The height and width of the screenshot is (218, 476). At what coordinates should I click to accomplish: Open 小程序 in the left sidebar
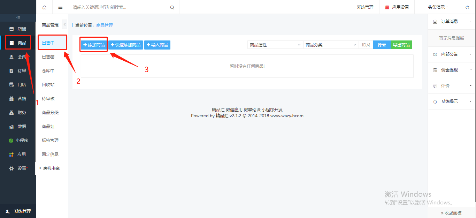point(18,141)
